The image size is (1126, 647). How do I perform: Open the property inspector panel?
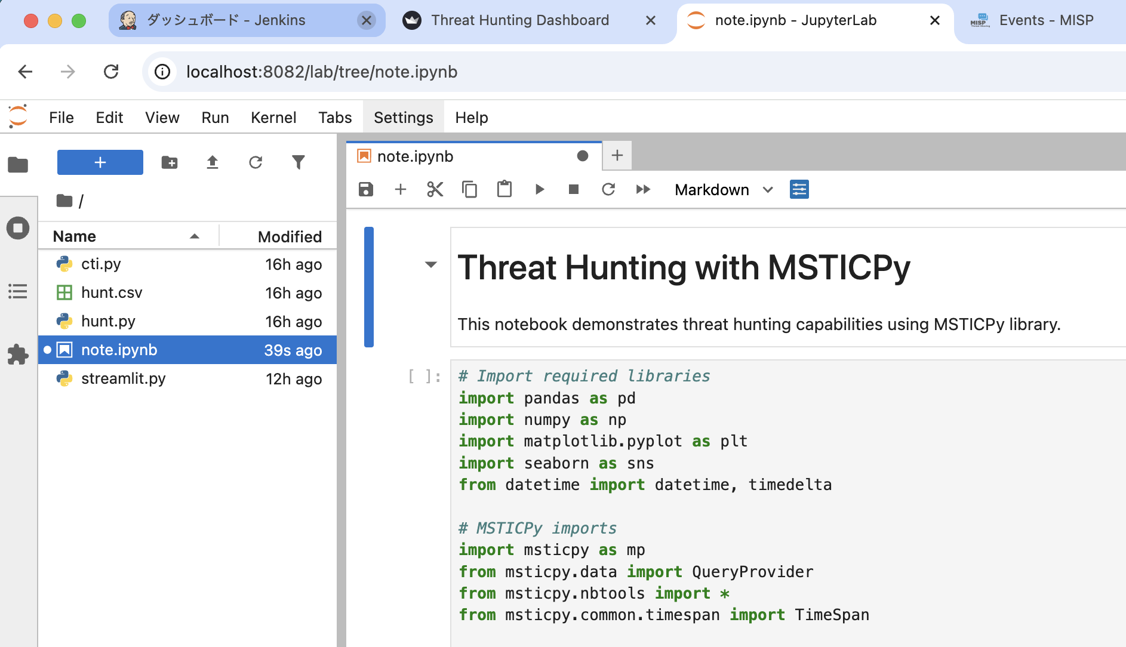[x=799, y=189]
